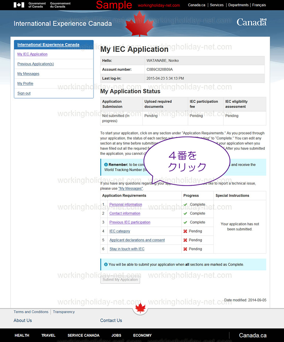Click green checkmark for Previous IEC participation
The image size is (284, 342).
pos(185,222)
